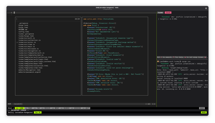Select 'turms/src/auth.rs' in the file picker

tap(27, 38)
